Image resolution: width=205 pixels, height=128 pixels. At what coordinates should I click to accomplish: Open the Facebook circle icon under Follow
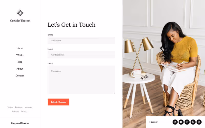[181, 122]
